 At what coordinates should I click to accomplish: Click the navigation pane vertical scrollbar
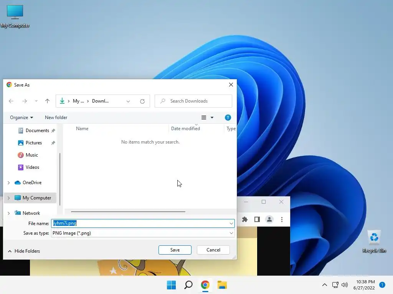60,179
